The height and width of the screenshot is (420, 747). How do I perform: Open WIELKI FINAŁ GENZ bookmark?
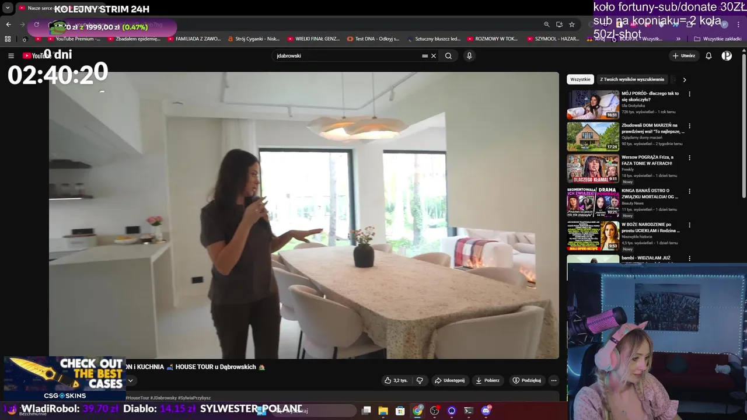point(313,39)
